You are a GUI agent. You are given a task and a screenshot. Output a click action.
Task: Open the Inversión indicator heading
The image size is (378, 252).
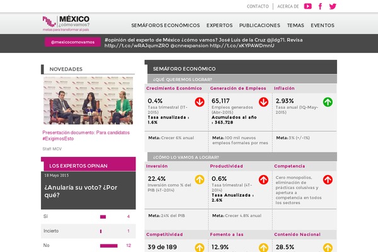[157, 166]
